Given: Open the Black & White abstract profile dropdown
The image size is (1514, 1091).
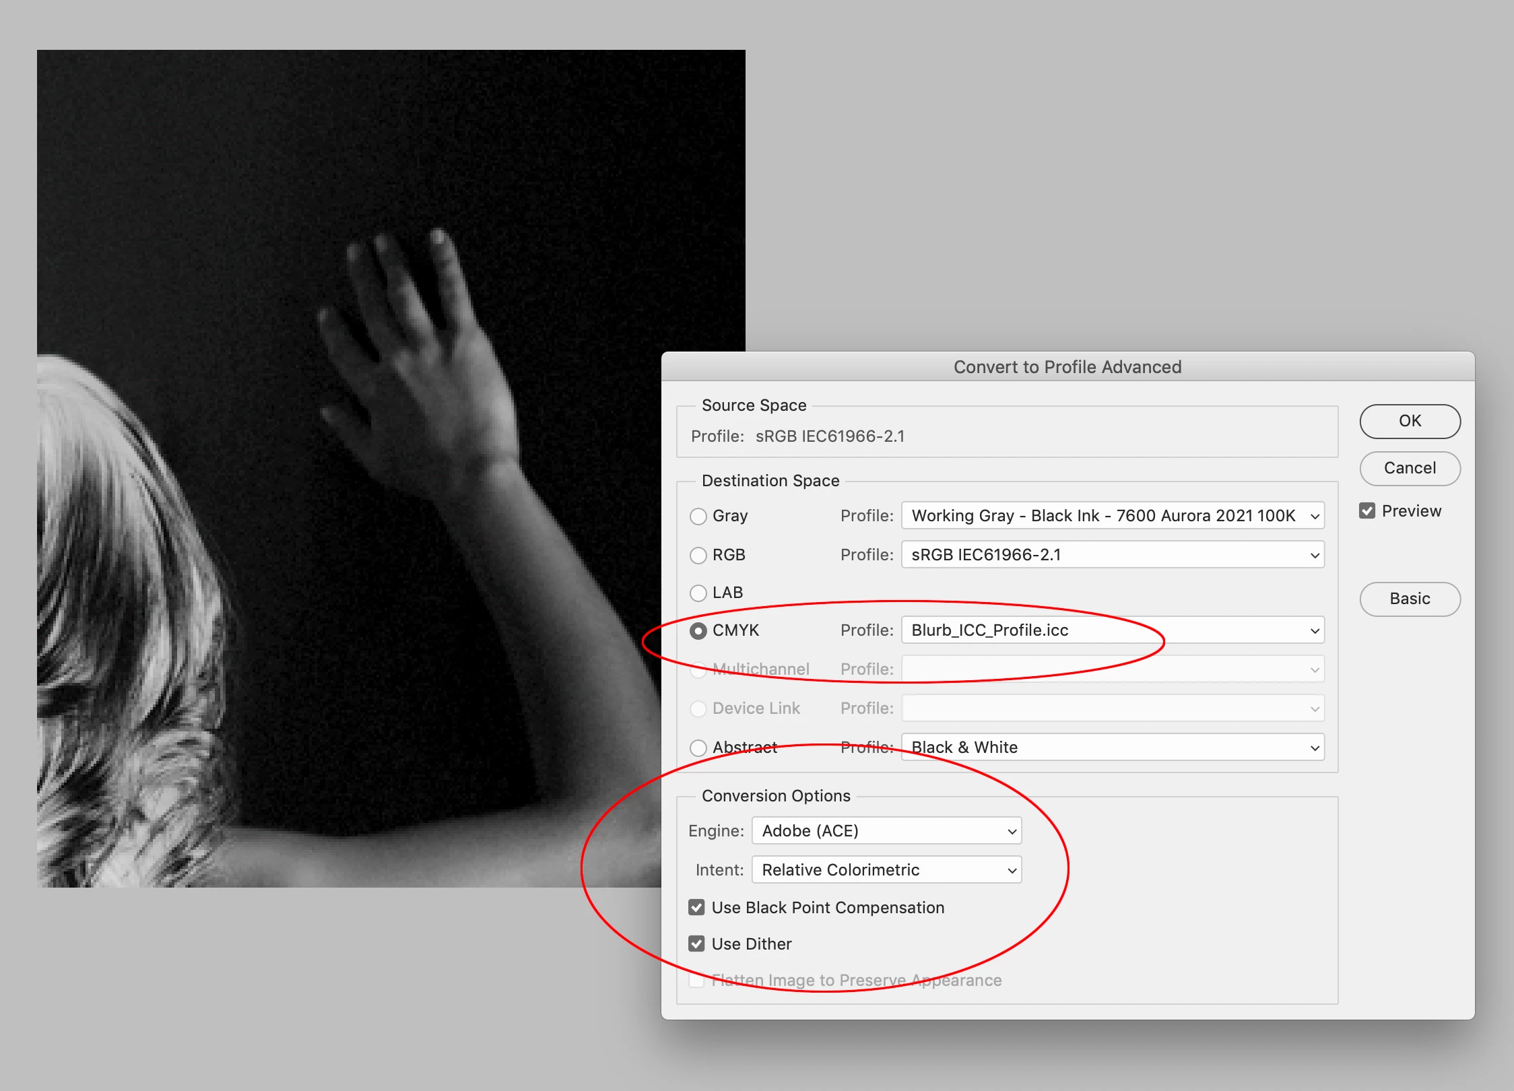Looking at the screenshot, I should tap(1113, 748).
